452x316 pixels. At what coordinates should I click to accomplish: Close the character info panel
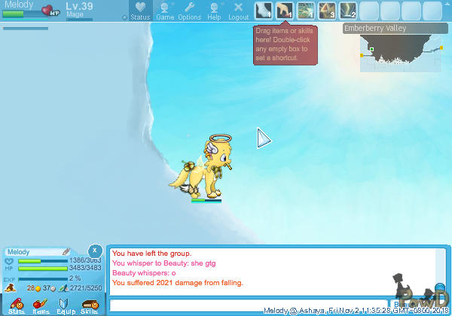(x=94, y=251)
